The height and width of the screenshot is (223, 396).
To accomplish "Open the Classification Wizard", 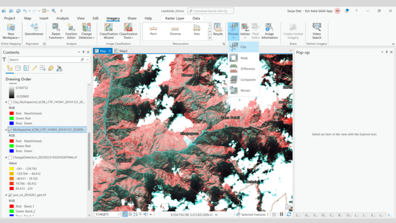I will (109, 31).
